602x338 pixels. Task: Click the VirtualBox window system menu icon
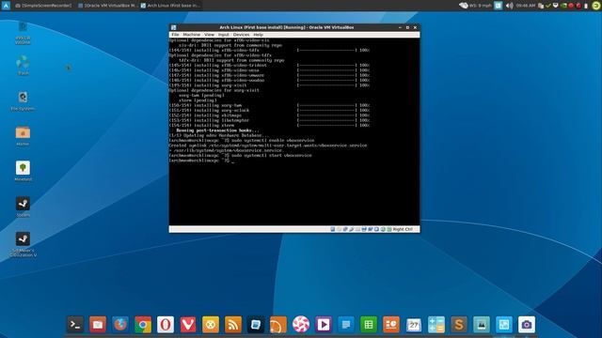[173, 27]
